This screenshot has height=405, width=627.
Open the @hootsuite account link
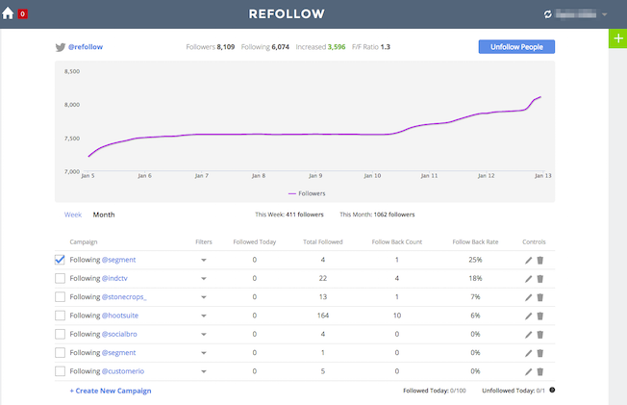(120, 316)
